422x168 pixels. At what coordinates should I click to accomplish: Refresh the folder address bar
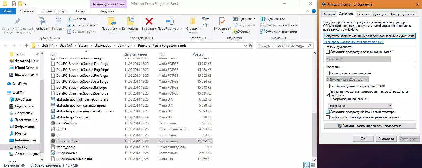(250, 46)
